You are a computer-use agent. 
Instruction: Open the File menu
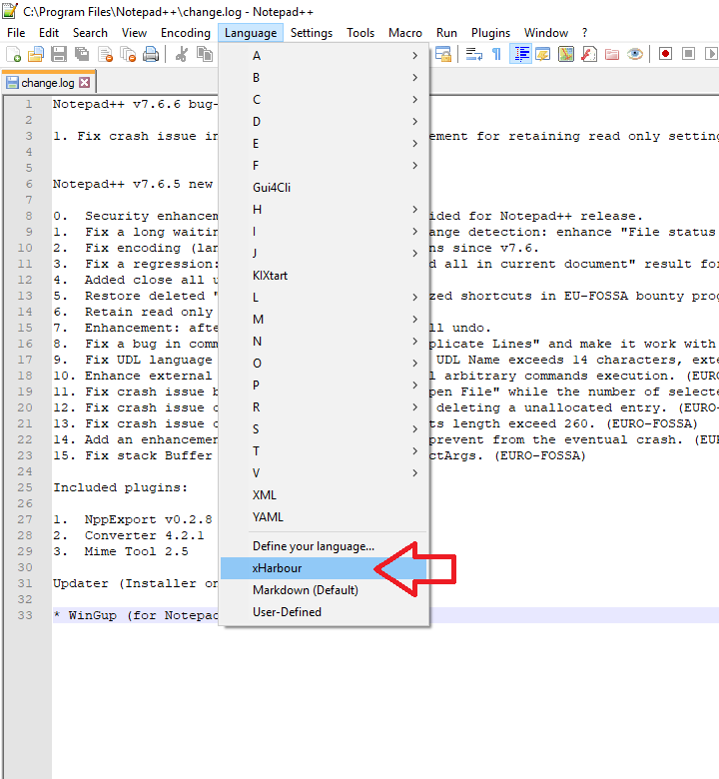coord(16,33)
